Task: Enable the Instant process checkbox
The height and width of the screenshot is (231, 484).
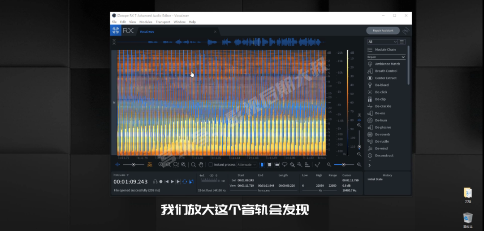Action: [211, 165]
